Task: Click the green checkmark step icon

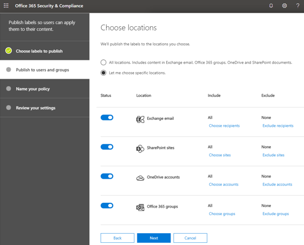Action: coord(9,51)
